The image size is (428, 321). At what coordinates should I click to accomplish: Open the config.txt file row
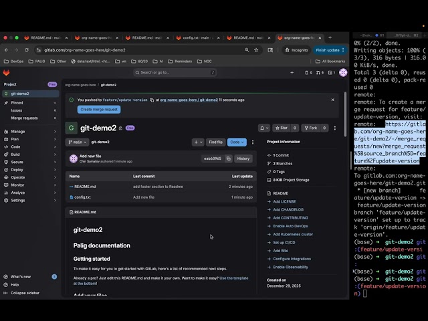(160, 197)
